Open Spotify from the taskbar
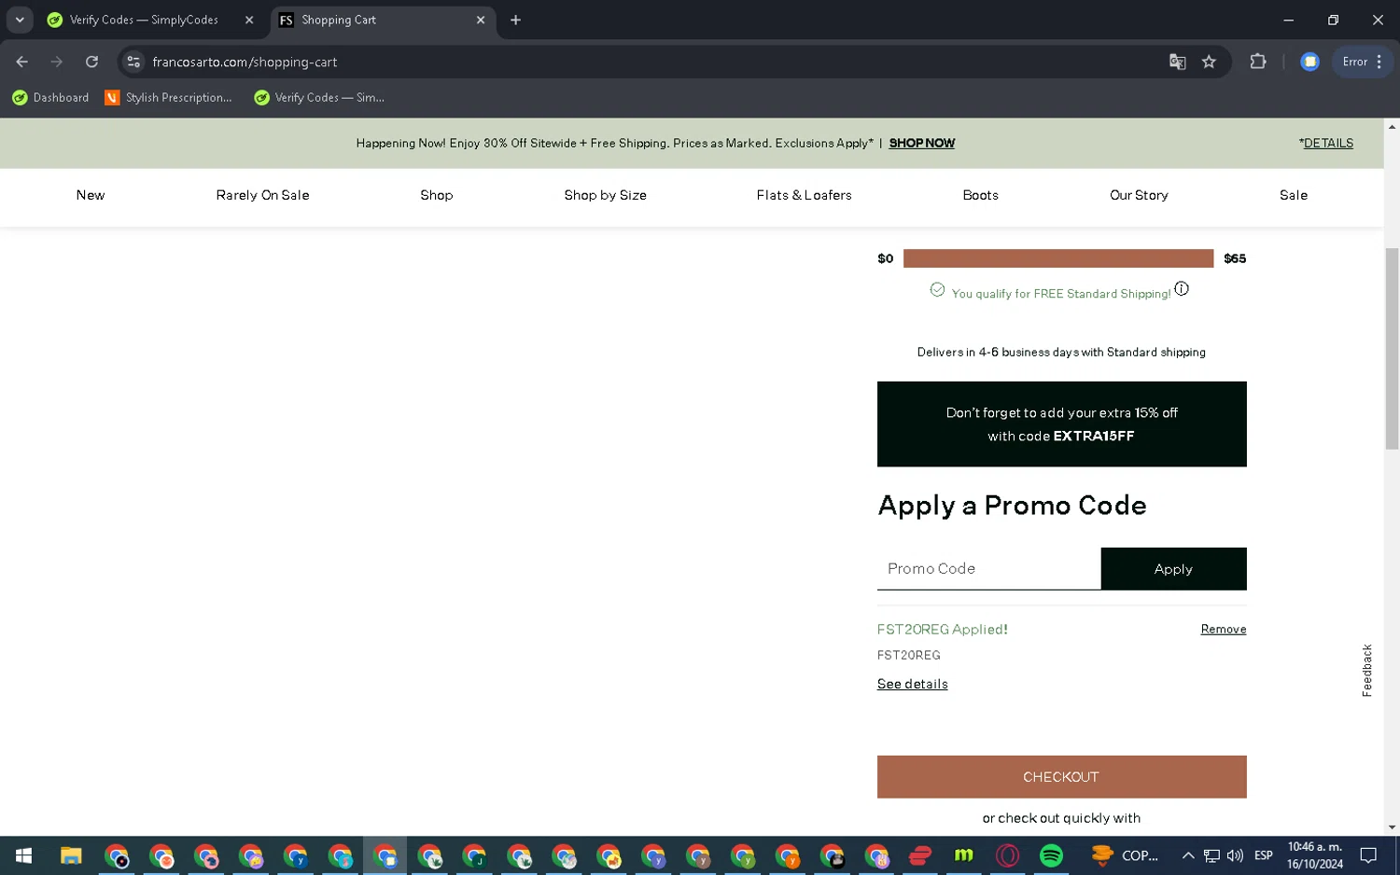Screen dimensions: 1400x875 [1051, 855]
